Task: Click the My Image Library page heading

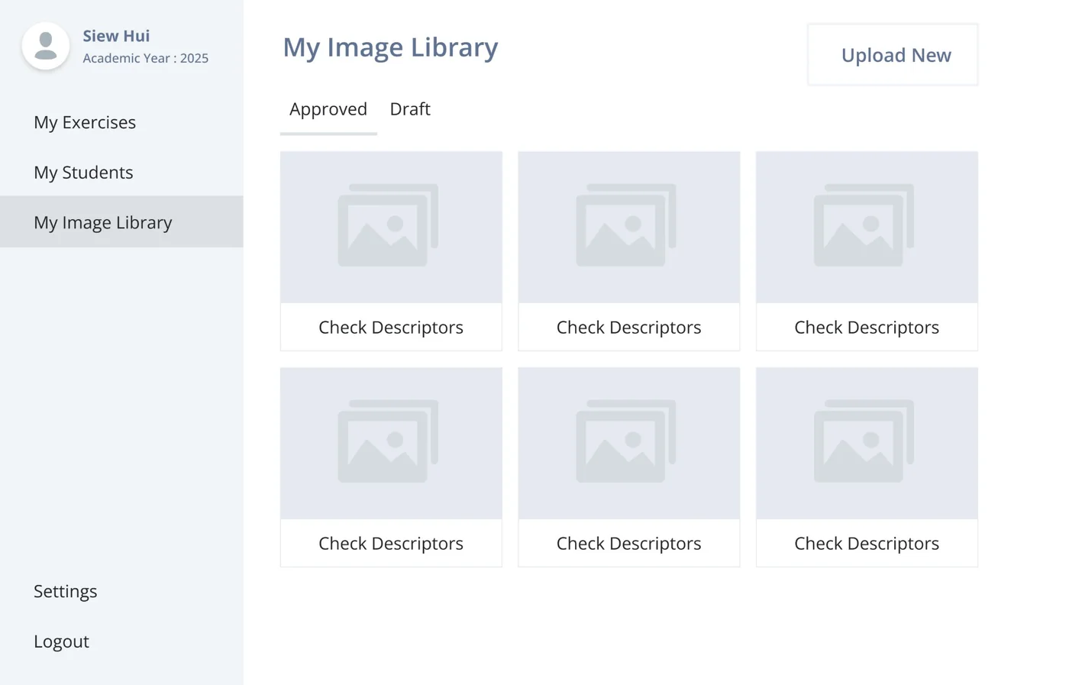Action: pyautogui.click(x=390, y=47)
